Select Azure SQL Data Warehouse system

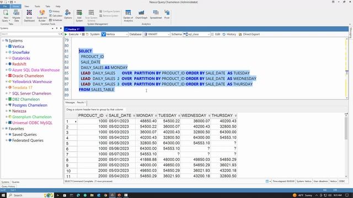(36, 70)
